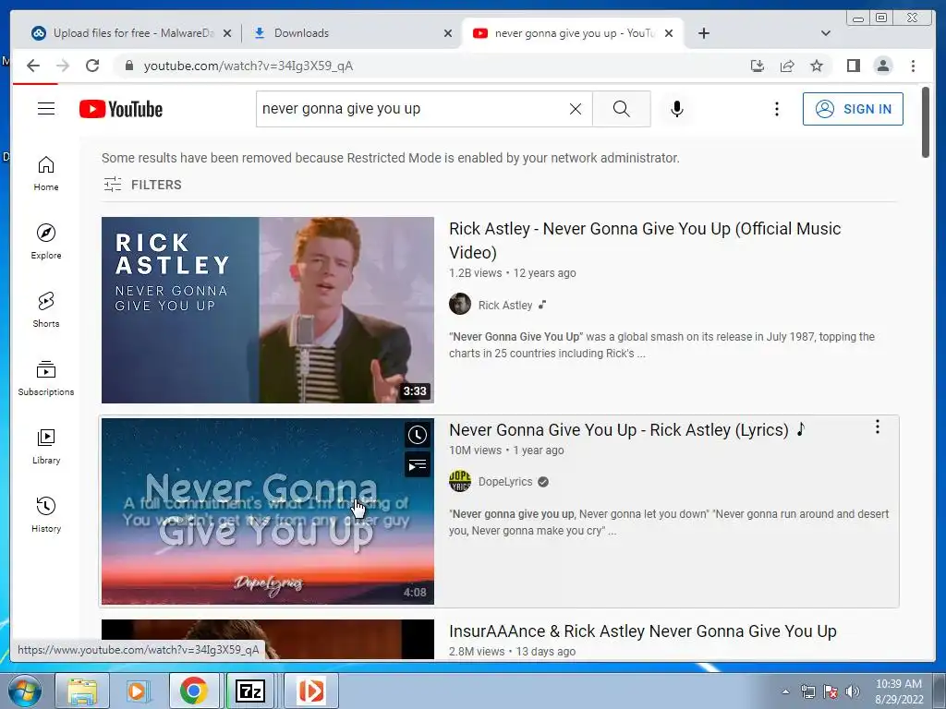Open the YouTube hamburger guide menu
This screenshot has width=946, height=709.
click(x=46, y=109)
